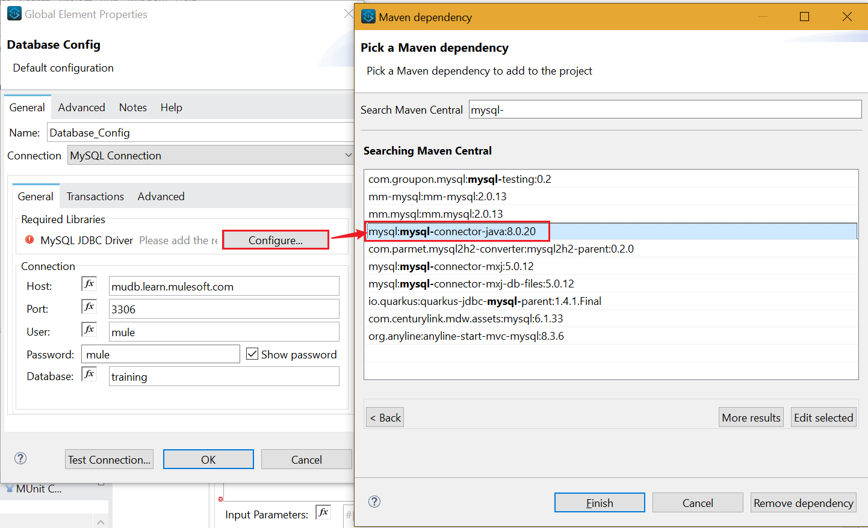Screen dimensions: 868x528
Task: Click the Remove dependency button
Action: 804,503
